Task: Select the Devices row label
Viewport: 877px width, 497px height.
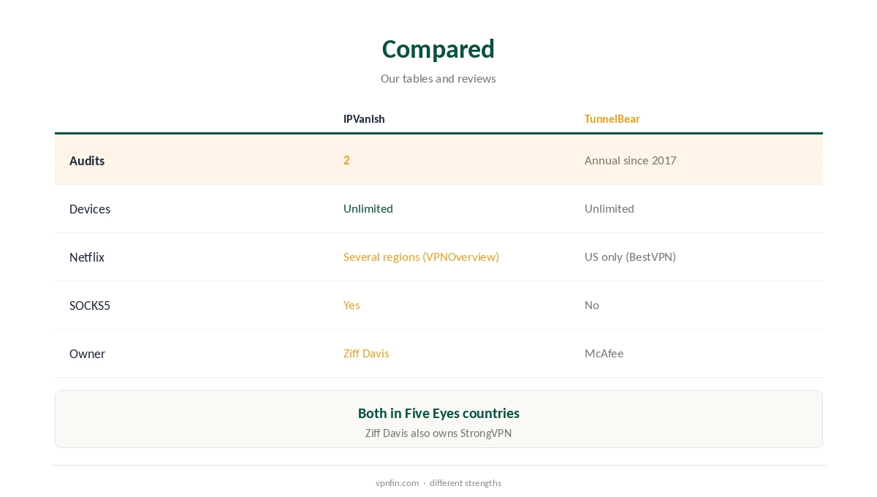Action: [90, 209]
